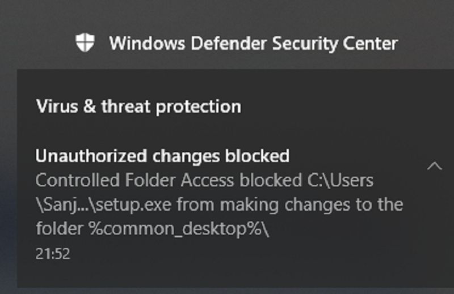Screen dimensions: 454x294
Task: Click the words threat protection in heading
Action: (171, 106)
